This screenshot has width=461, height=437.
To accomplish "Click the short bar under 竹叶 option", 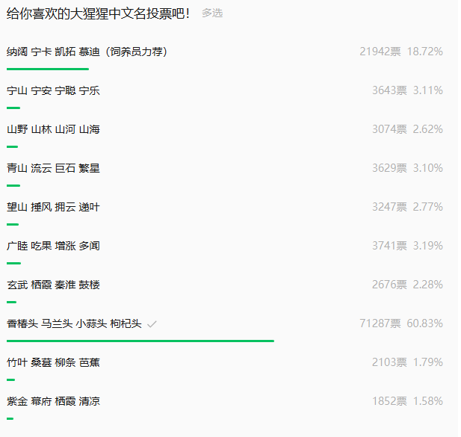I will coord(10,379).
